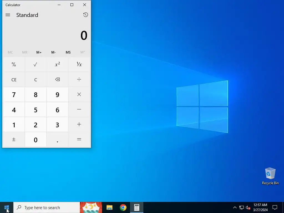Click the multiply operator key
This screenshot has width=284, height=213.
tap(79, 94)
